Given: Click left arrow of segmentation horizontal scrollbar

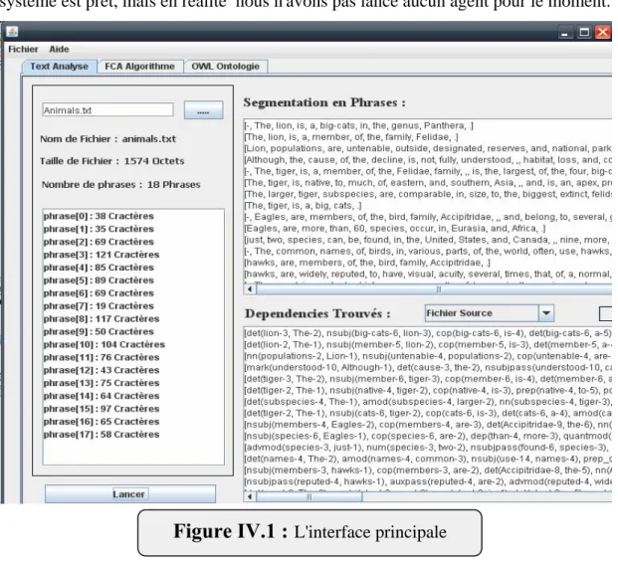Looking at the screenshot, I should tap(250, 289).
